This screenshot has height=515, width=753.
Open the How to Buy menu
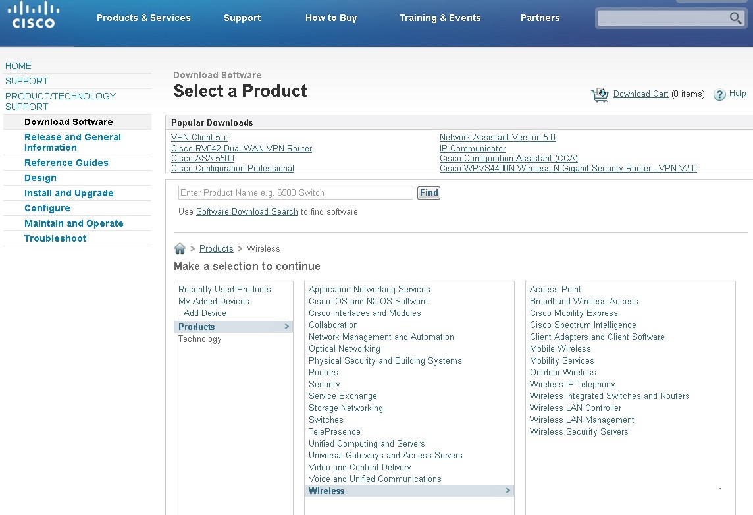click(x=331, y=18)
